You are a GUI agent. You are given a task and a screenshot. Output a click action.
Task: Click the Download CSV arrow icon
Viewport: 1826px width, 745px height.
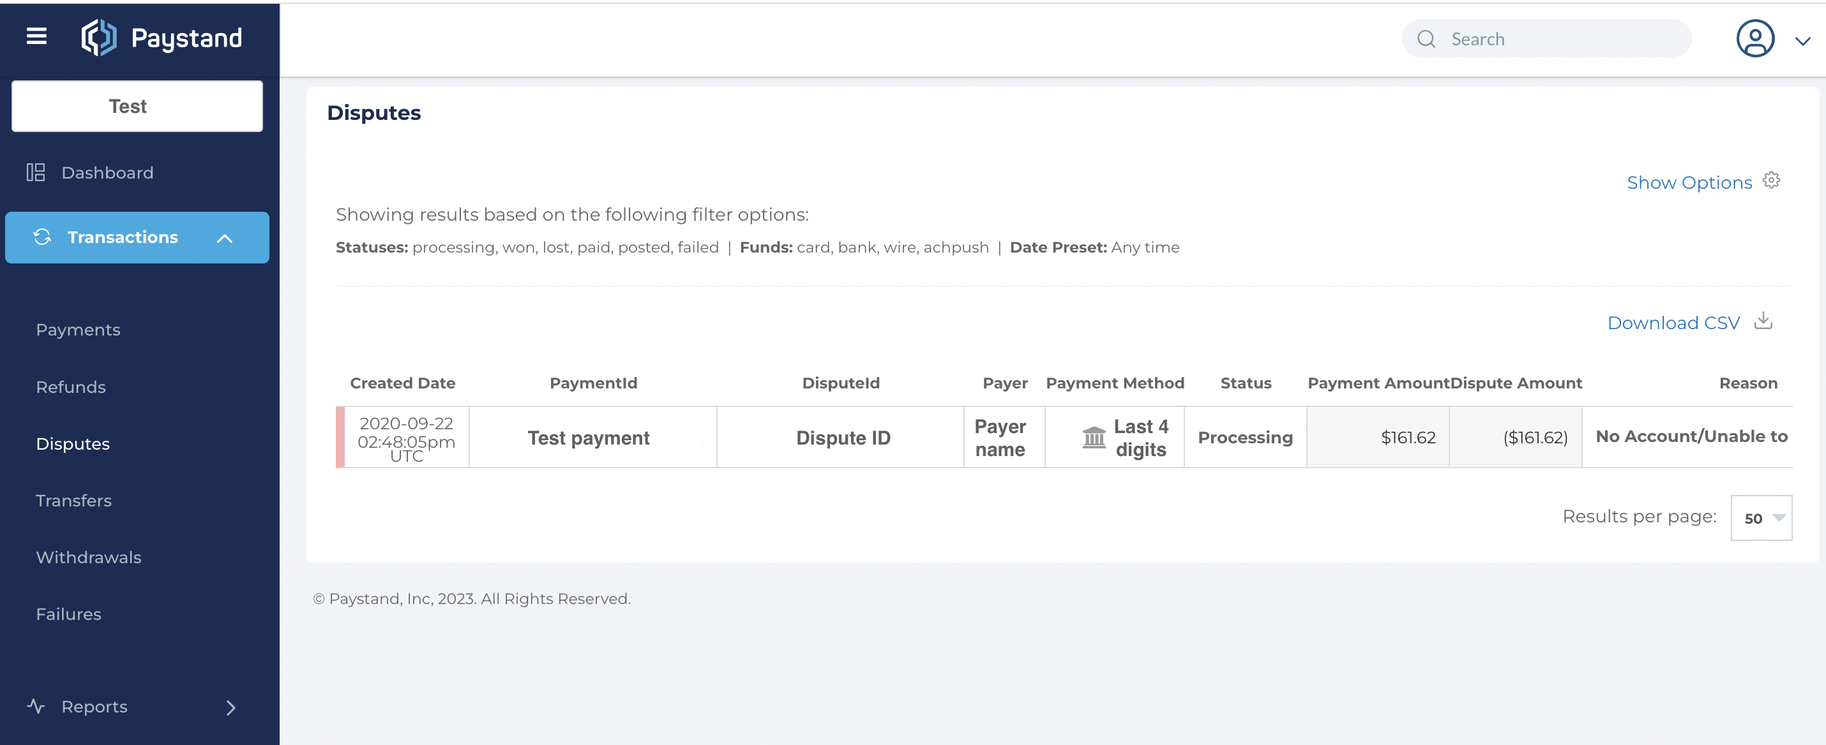(x=1763, y=321)
